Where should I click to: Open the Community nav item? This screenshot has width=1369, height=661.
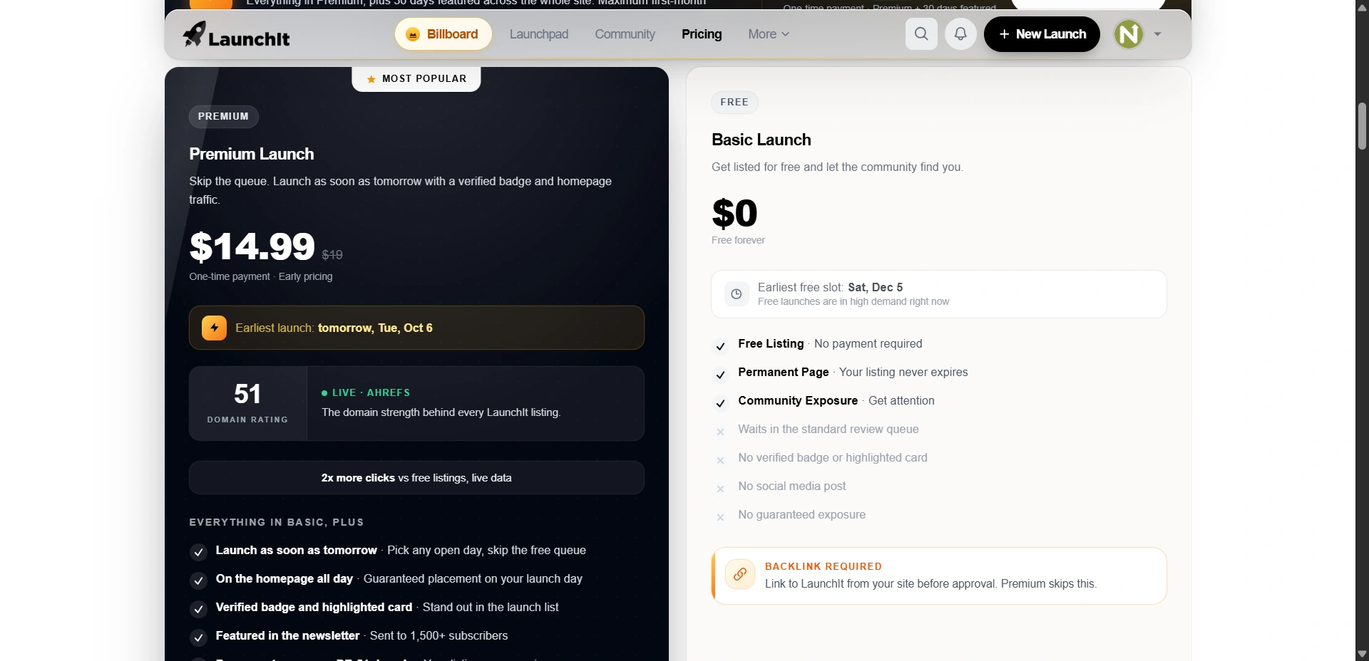pos(625,34)
